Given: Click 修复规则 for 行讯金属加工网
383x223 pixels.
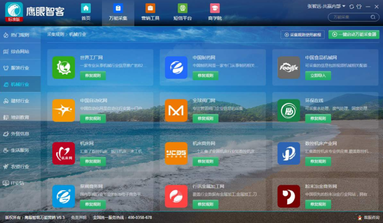Looking at the screenshot, I should (x=205, y=204).
